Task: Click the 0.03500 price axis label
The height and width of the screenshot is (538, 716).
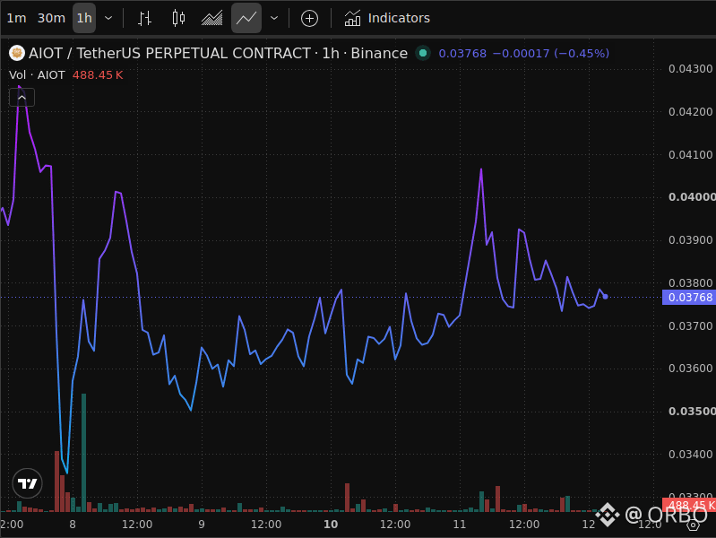Action: (691, 412)
